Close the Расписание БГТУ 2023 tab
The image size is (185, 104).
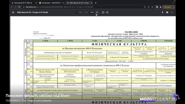pyautogui.click(x=36, y=3)
